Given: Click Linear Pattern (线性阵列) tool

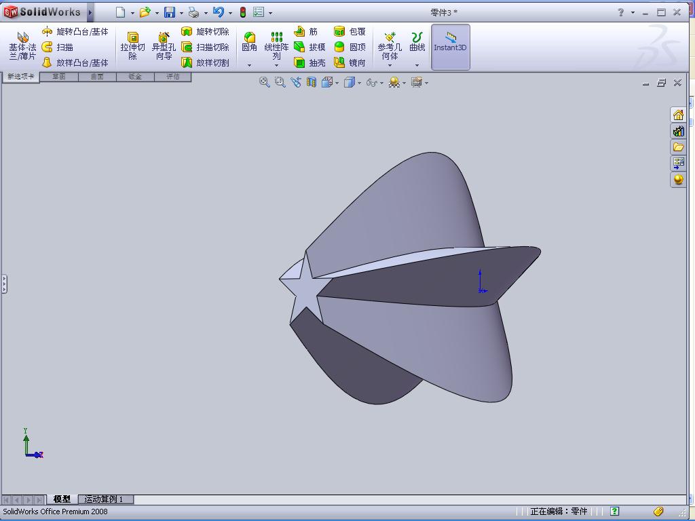Looking at the screenshot, I should click(276, 46).
